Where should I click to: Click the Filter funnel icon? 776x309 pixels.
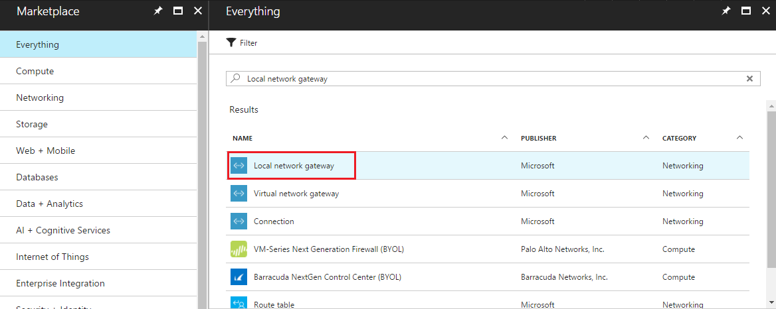(x=231, y=43)
